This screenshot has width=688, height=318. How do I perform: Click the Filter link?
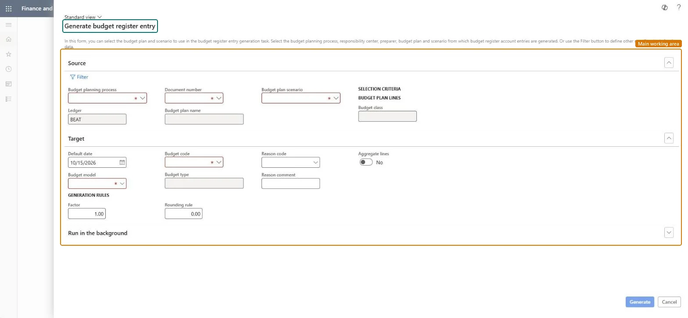coord(79,77)
